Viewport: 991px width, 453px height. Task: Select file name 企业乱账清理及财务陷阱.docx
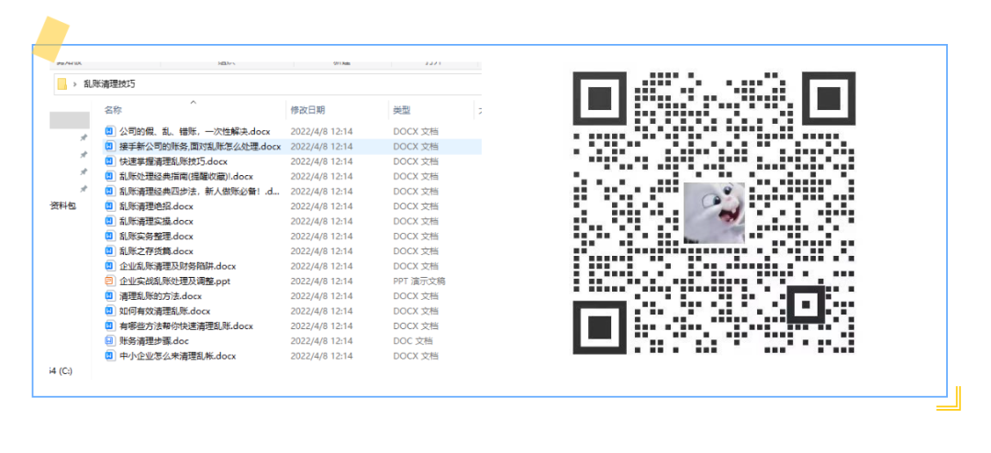pos(178,266)
